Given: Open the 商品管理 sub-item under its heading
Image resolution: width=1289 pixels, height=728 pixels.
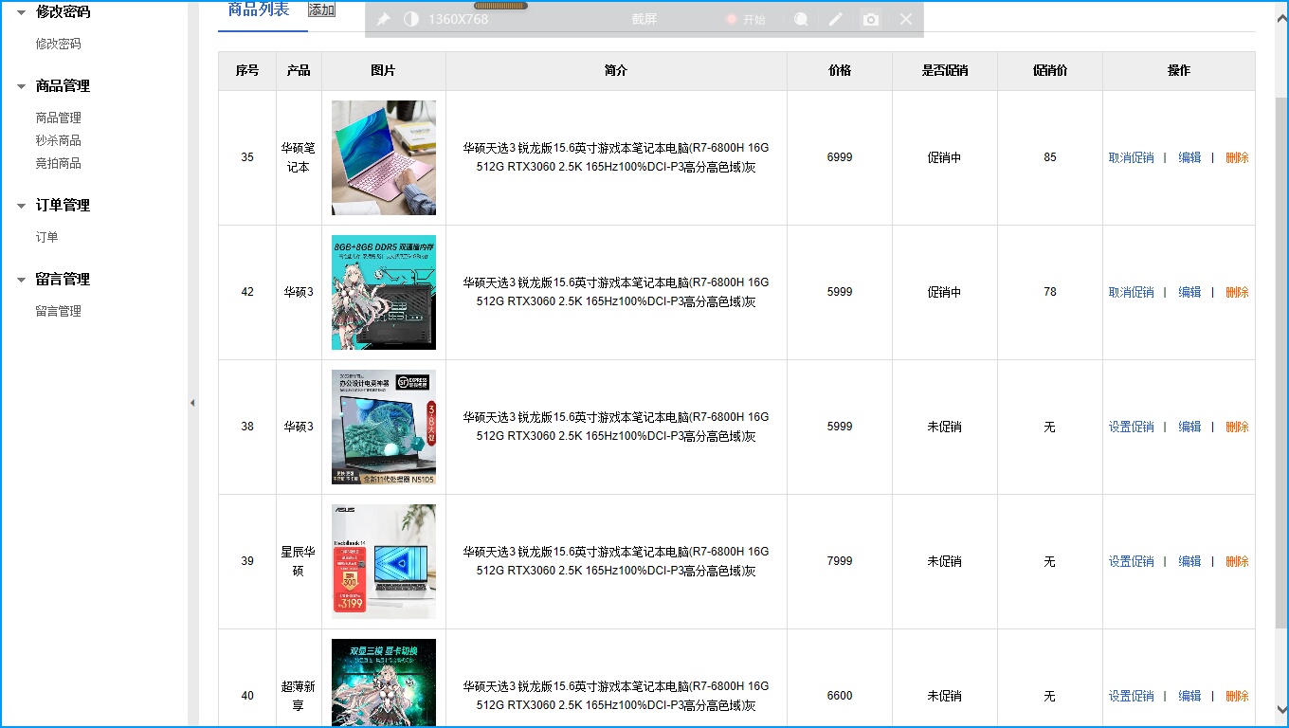Looking at the screenshot, I should pos(59,118).
